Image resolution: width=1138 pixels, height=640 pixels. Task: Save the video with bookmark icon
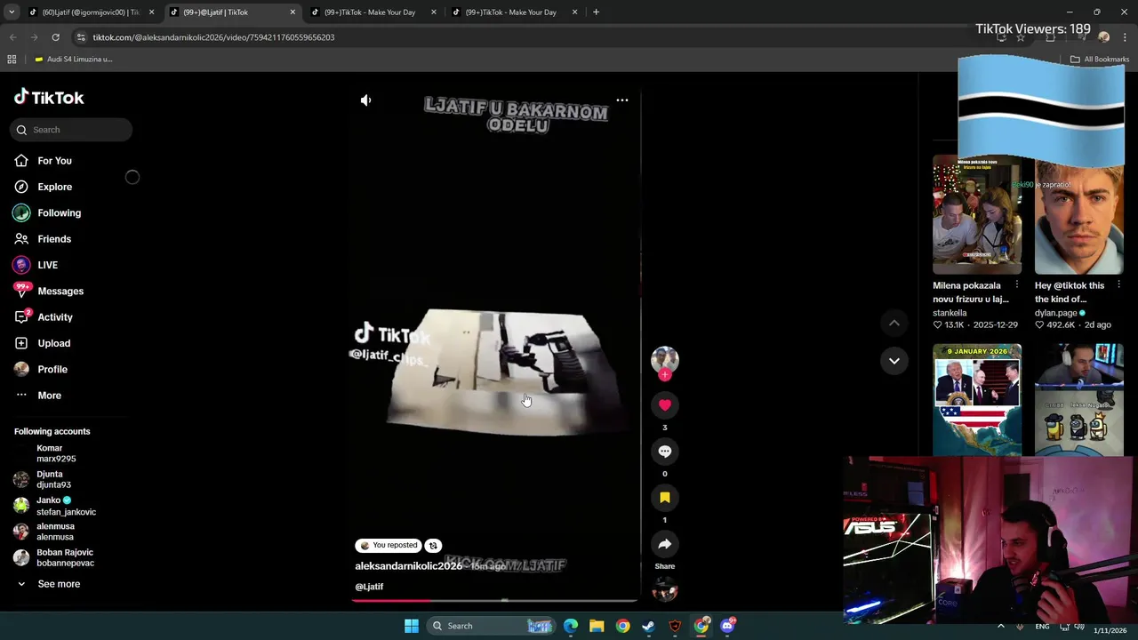click(664, 498)
